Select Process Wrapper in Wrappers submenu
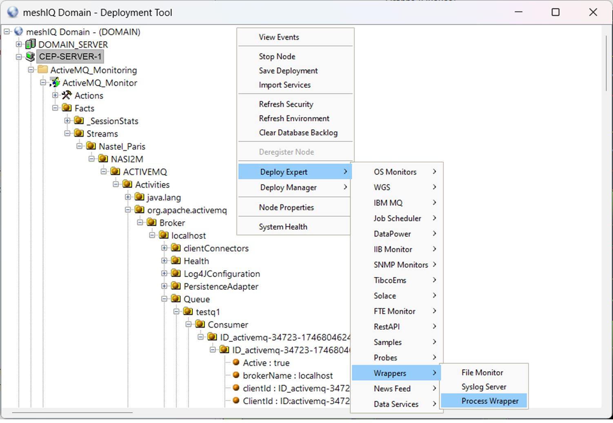This screenshot has width=613, height=423. tap(484, 401)
